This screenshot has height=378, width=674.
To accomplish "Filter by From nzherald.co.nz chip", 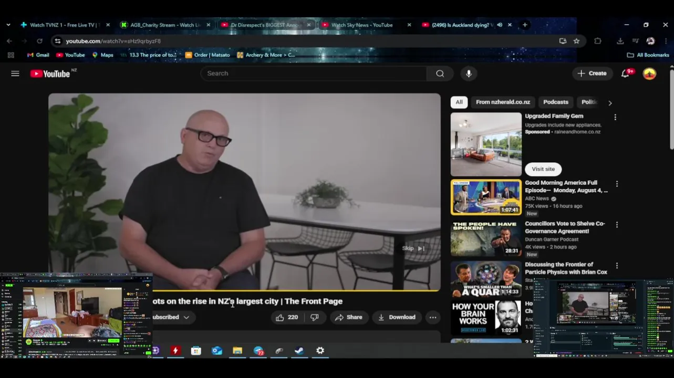I will pos(503,102).
